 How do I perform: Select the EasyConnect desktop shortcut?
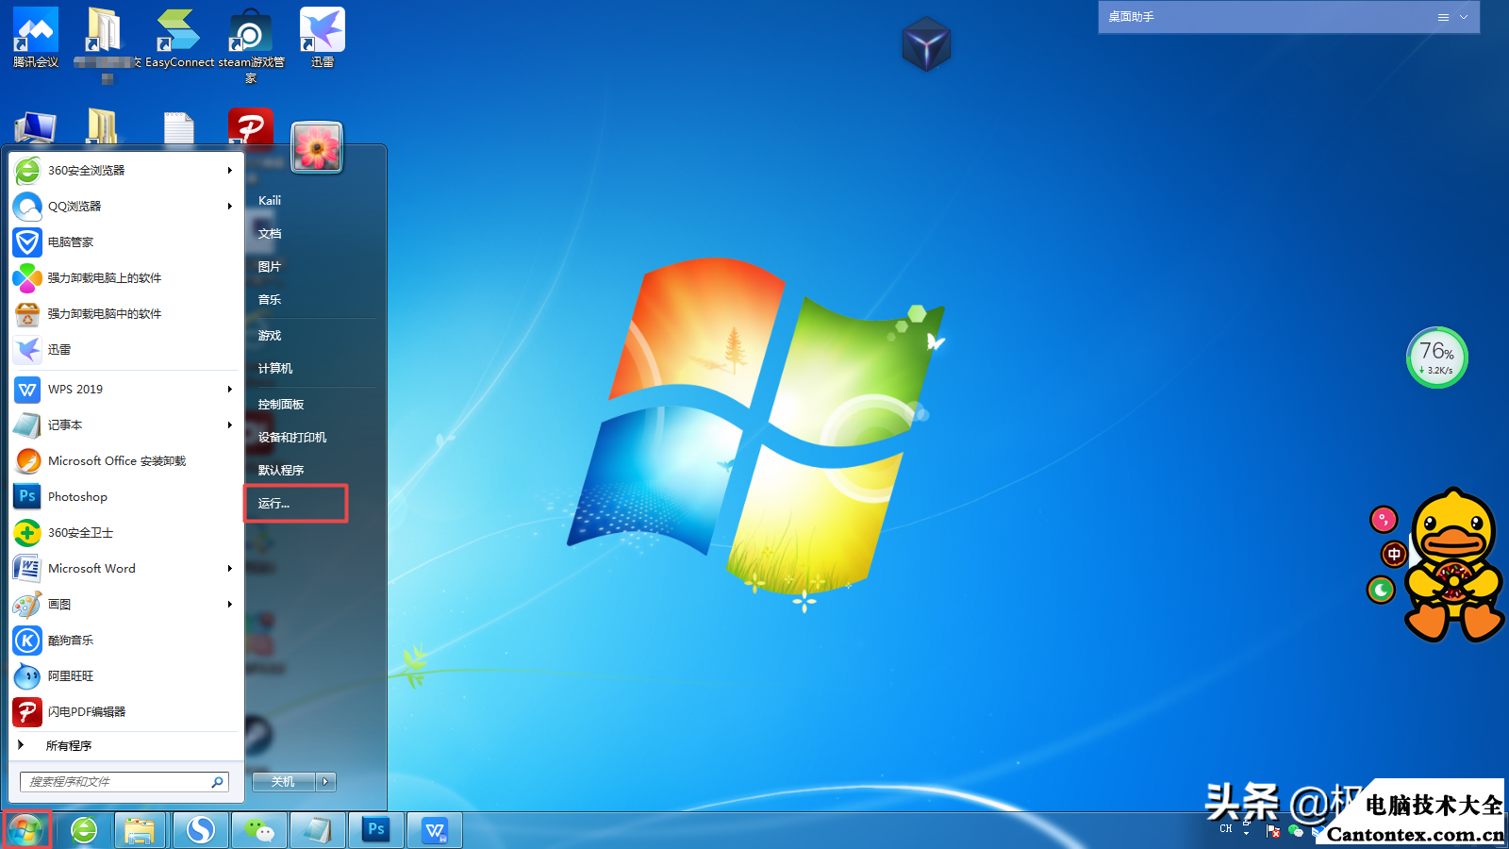tap(179, 38)
